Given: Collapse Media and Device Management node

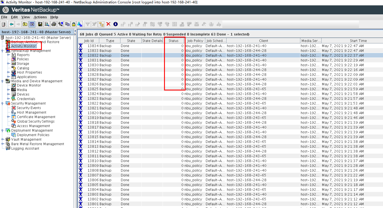Looking at the screenshot, I should coord(3,81).
